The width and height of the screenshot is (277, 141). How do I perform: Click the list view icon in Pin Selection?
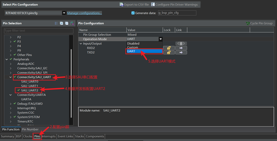click(x=56, y=23)
